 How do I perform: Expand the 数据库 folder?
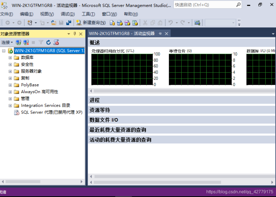(x=10, y=57)
